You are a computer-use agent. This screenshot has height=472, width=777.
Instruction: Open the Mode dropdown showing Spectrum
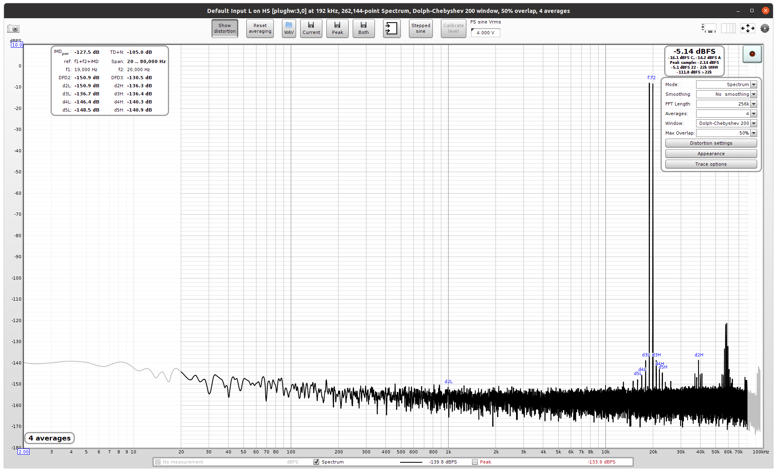click(x=726, y=84)
